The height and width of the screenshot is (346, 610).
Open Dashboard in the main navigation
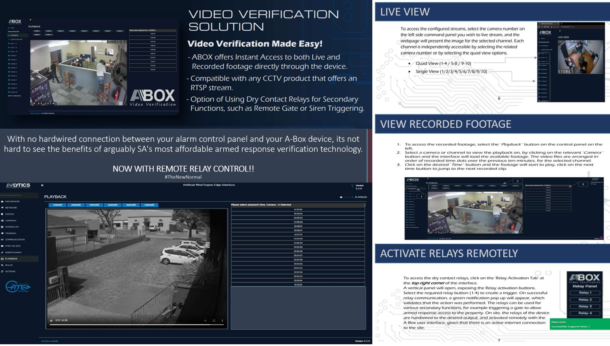[x=12, y=201]
